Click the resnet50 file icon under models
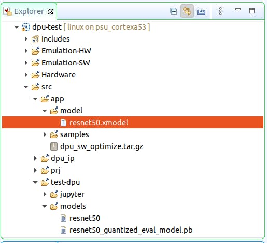267x243 pixels. point(63,218)
